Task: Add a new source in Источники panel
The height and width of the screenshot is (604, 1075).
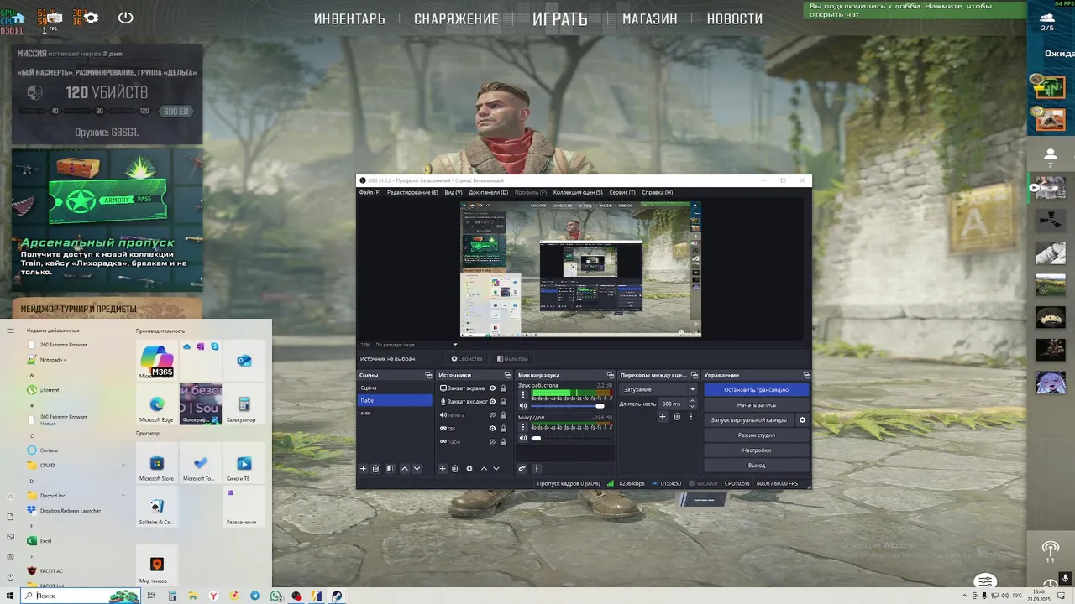Action: tap(443, 469)
